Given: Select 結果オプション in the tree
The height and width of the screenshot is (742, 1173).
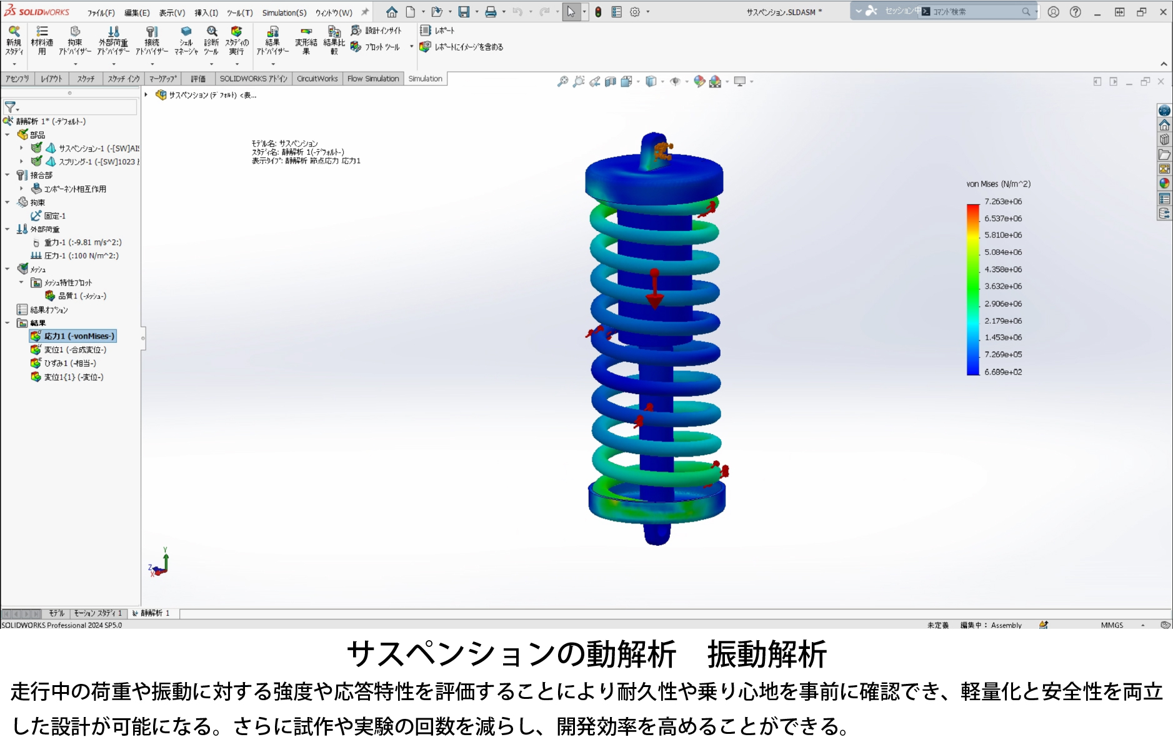Looking at the screenshot, I should 42,310.
